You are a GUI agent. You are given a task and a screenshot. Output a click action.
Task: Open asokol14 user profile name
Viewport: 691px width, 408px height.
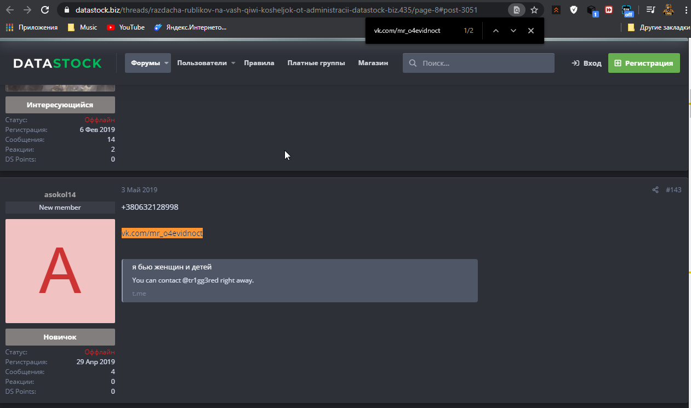pyautogui.click(x=60, y=194)
